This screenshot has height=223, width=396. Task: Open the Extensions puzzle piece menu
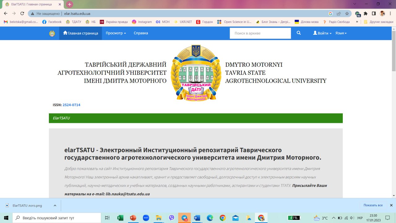366,14
